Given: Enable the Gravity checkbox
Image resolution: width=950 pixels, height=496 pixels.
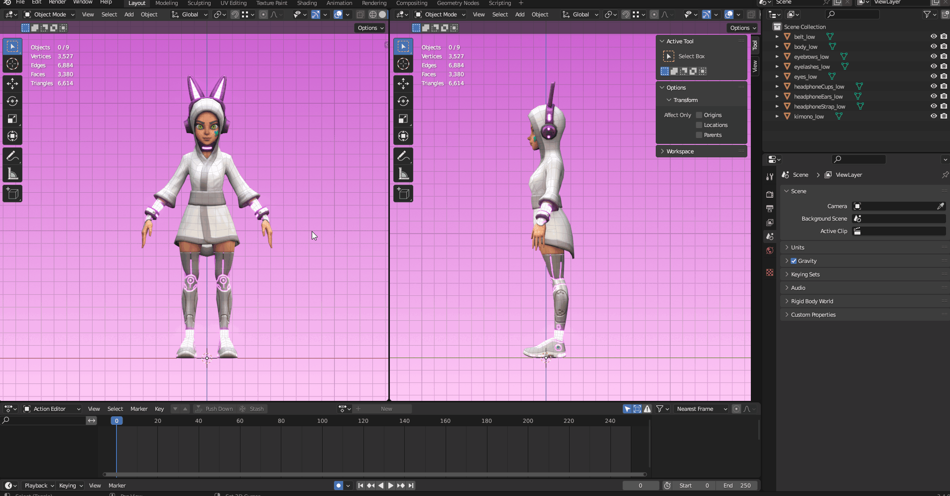Looking at the screenshot, I should [x=794, y=261].
